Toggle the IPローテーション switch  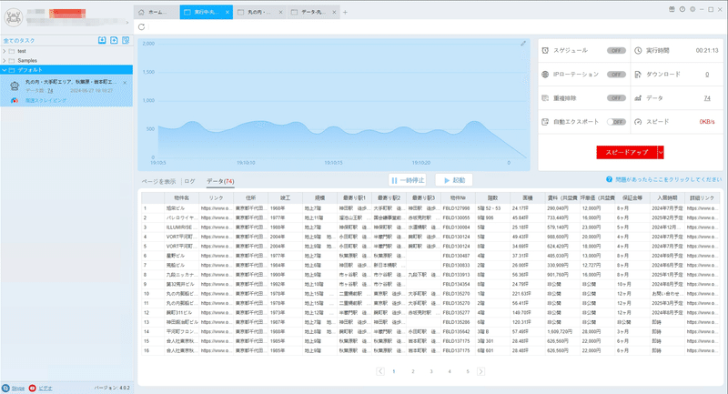(616, 75)
